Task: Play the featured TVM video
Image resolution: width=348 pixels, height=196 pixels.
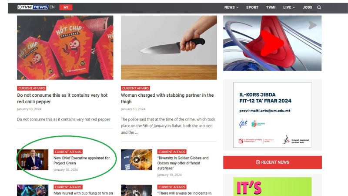Action: click(x=272, y=43)
